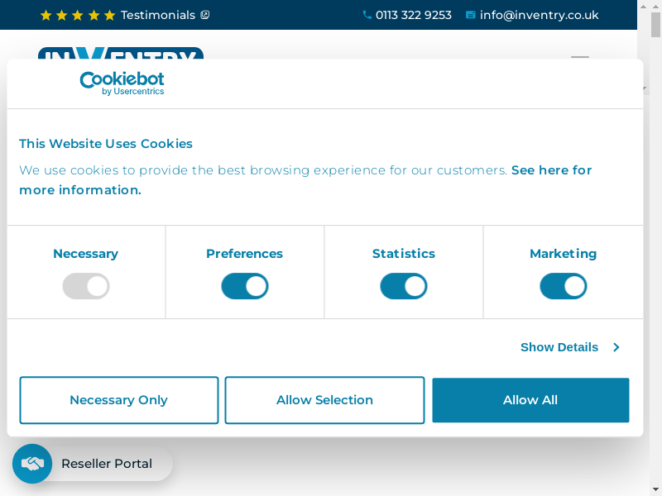
Task: Turn off the Statistics cookies toggle
Action: [404, 286]
